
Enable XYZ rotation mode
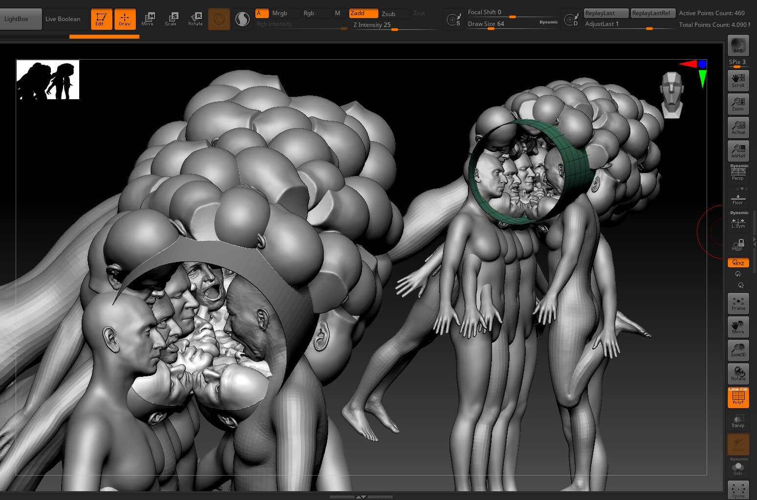pos(738,262)
